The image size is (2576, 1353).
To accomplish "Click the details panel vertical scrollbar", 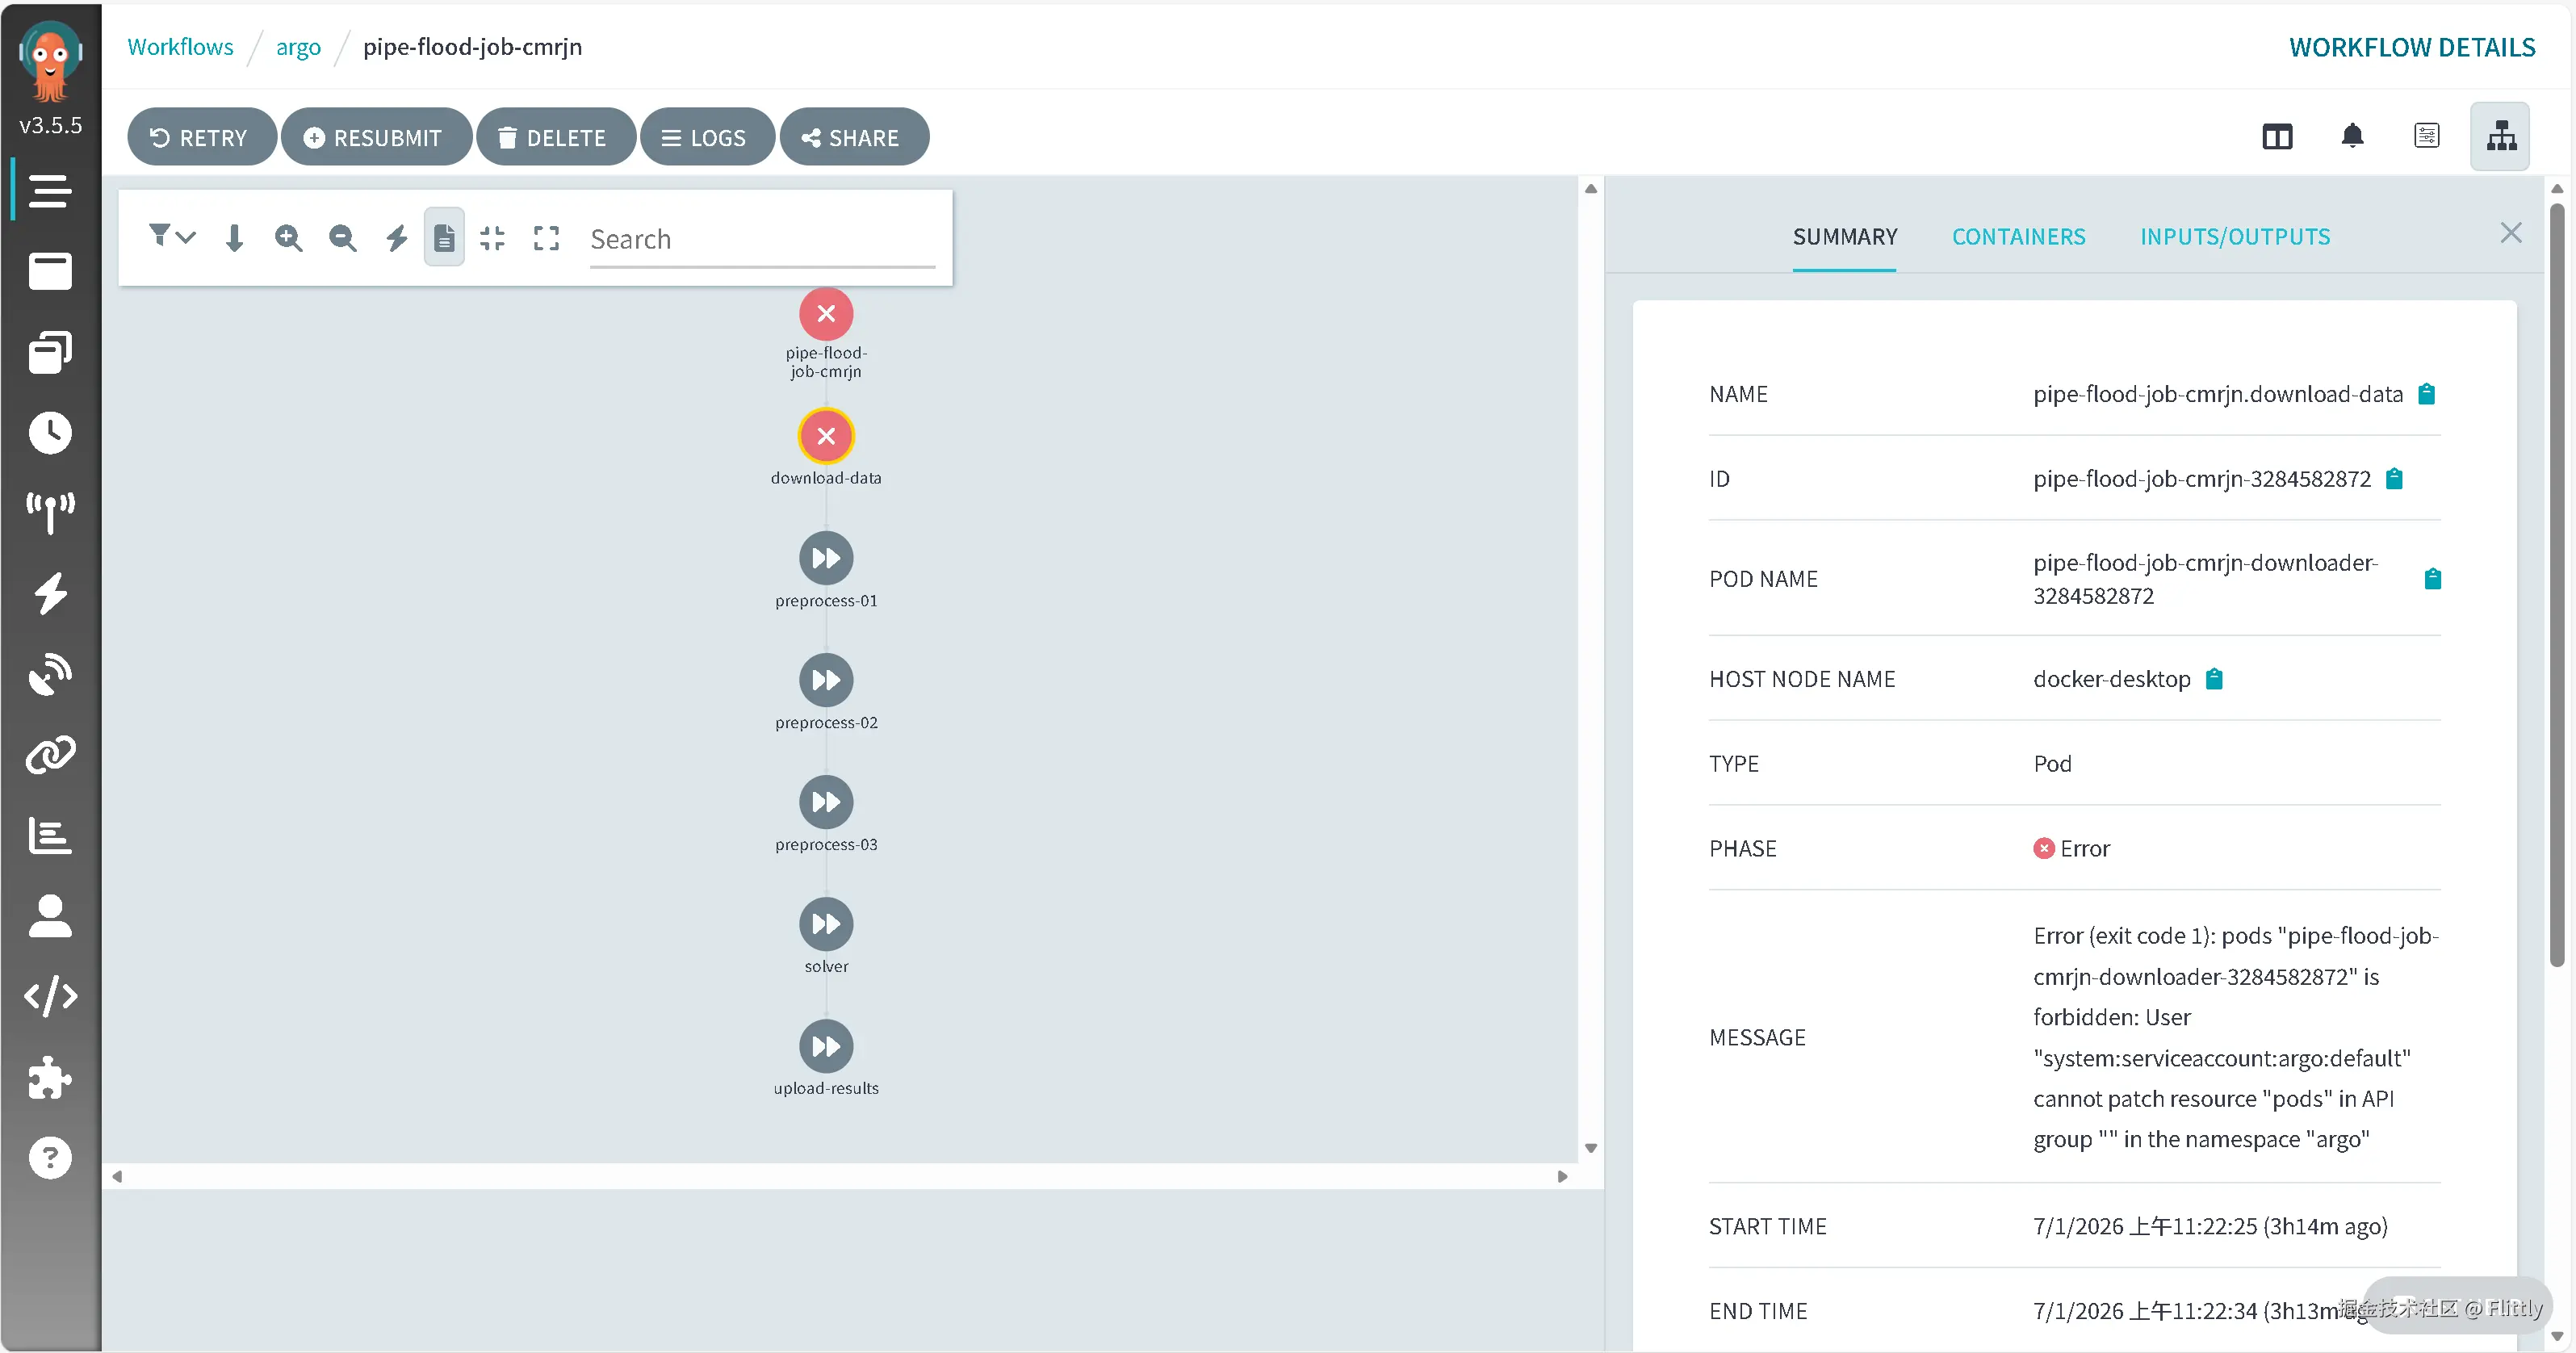I will tap(2557, 585).
